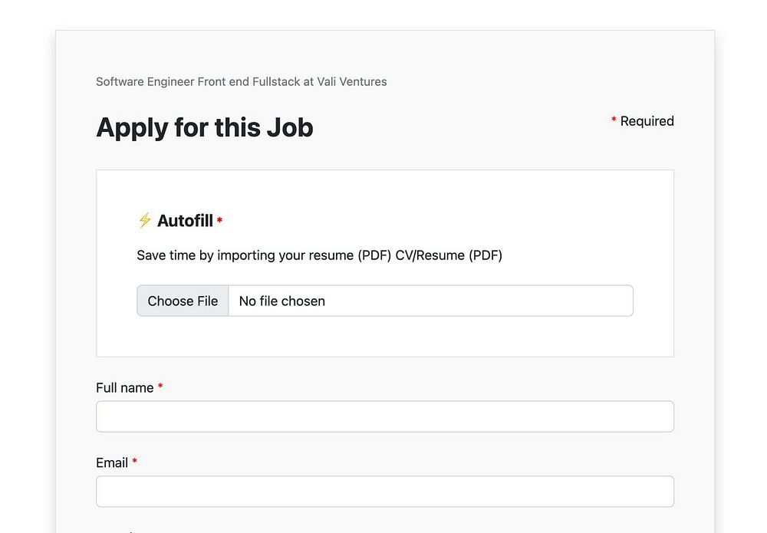Click the "Required" legend text
The height and width of the screenshot is (533, 767).
(647, 121)
